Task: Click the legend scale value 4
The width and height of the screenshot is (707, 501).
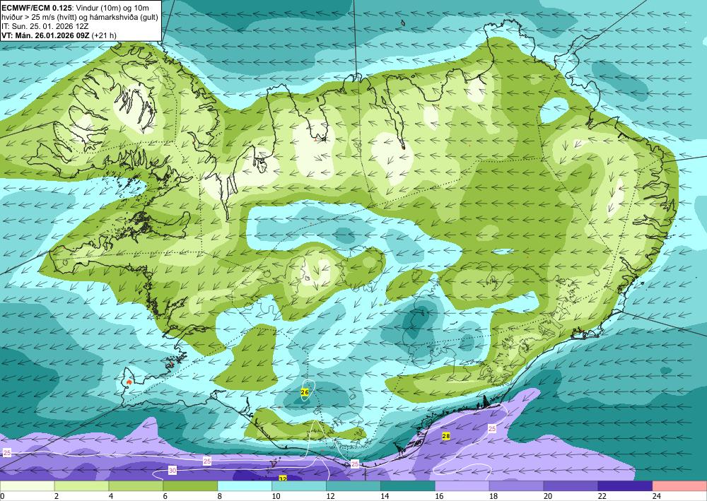Action: [x=111, y=496]
